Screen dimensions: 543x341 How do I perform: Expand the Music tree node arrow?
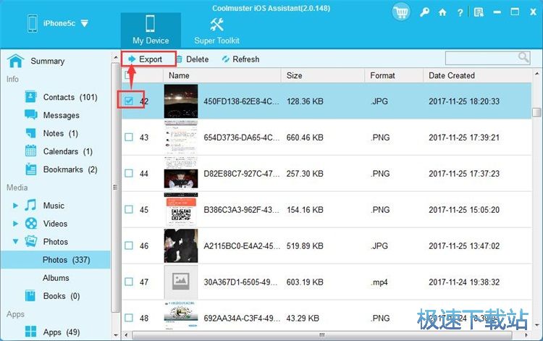coord(15,206)
